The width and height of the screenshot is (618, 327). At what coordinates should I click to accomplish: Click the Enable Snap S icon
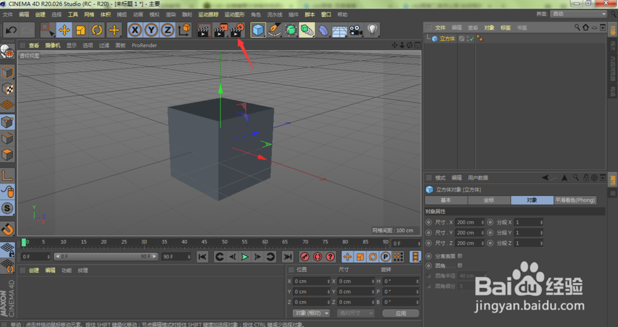tap(7, 208)
